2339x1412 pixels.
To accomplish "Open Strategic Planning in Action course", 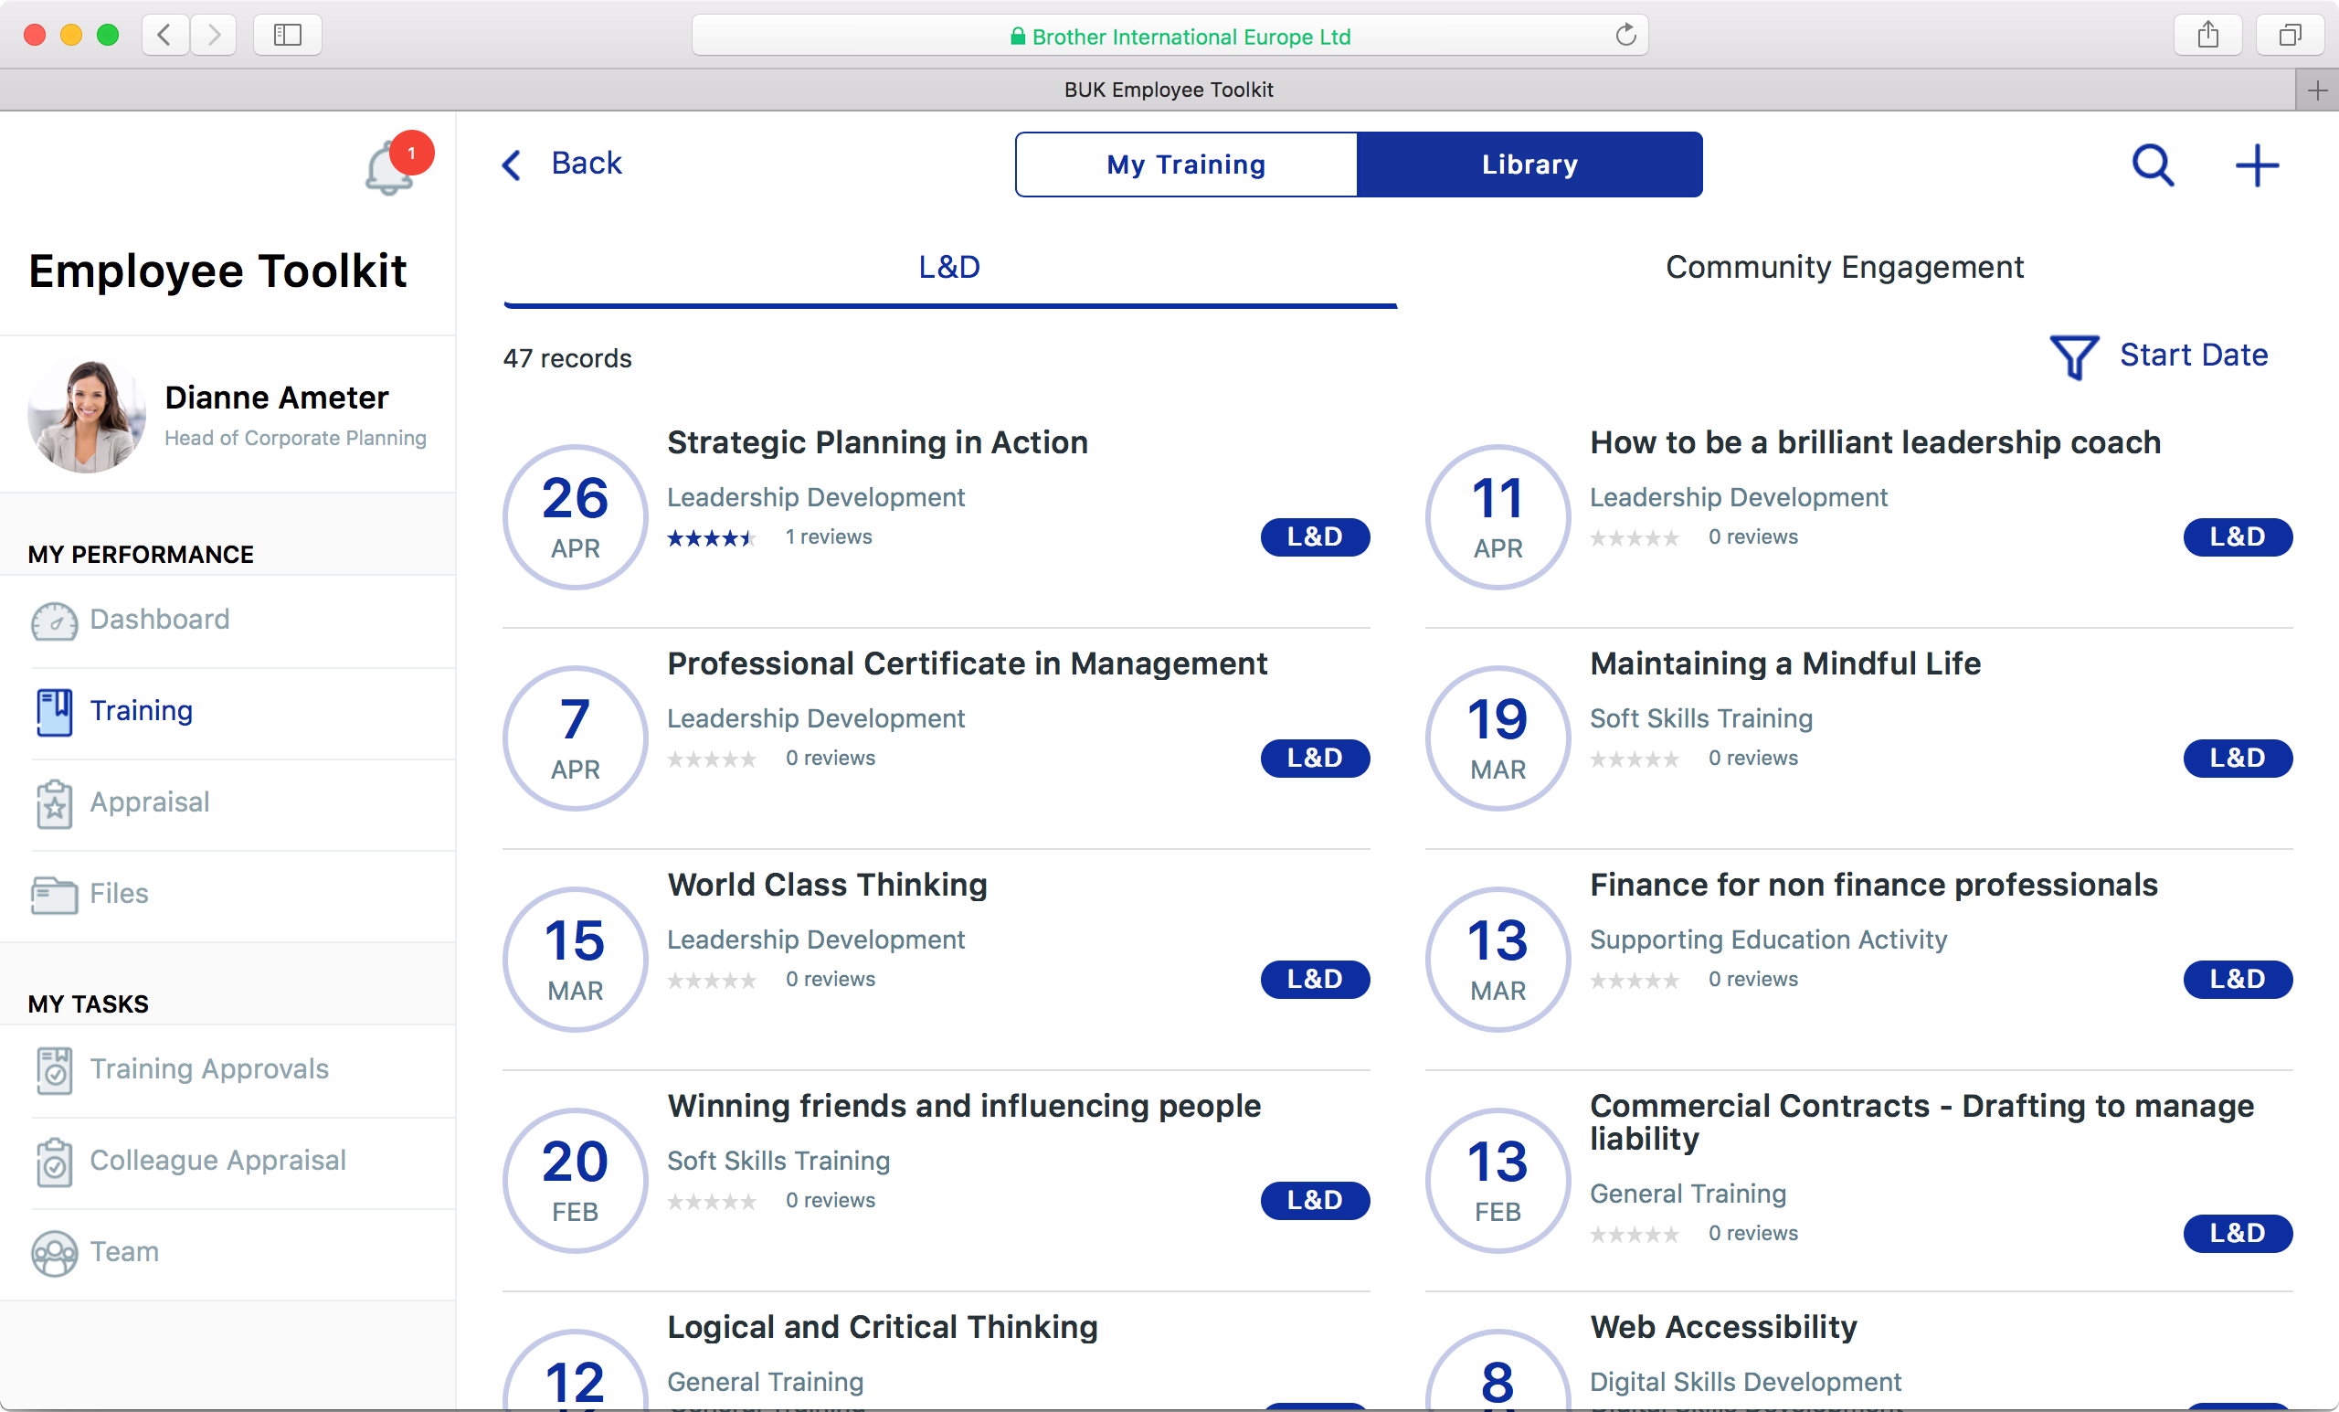I will 876,442.
